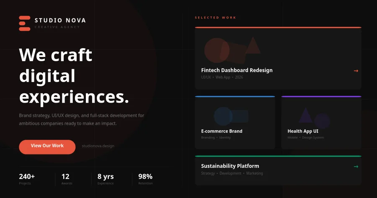
Task: Click the 'Brand strategy, UI/UX design' description paragraph
Action: (x=82, y=119)
